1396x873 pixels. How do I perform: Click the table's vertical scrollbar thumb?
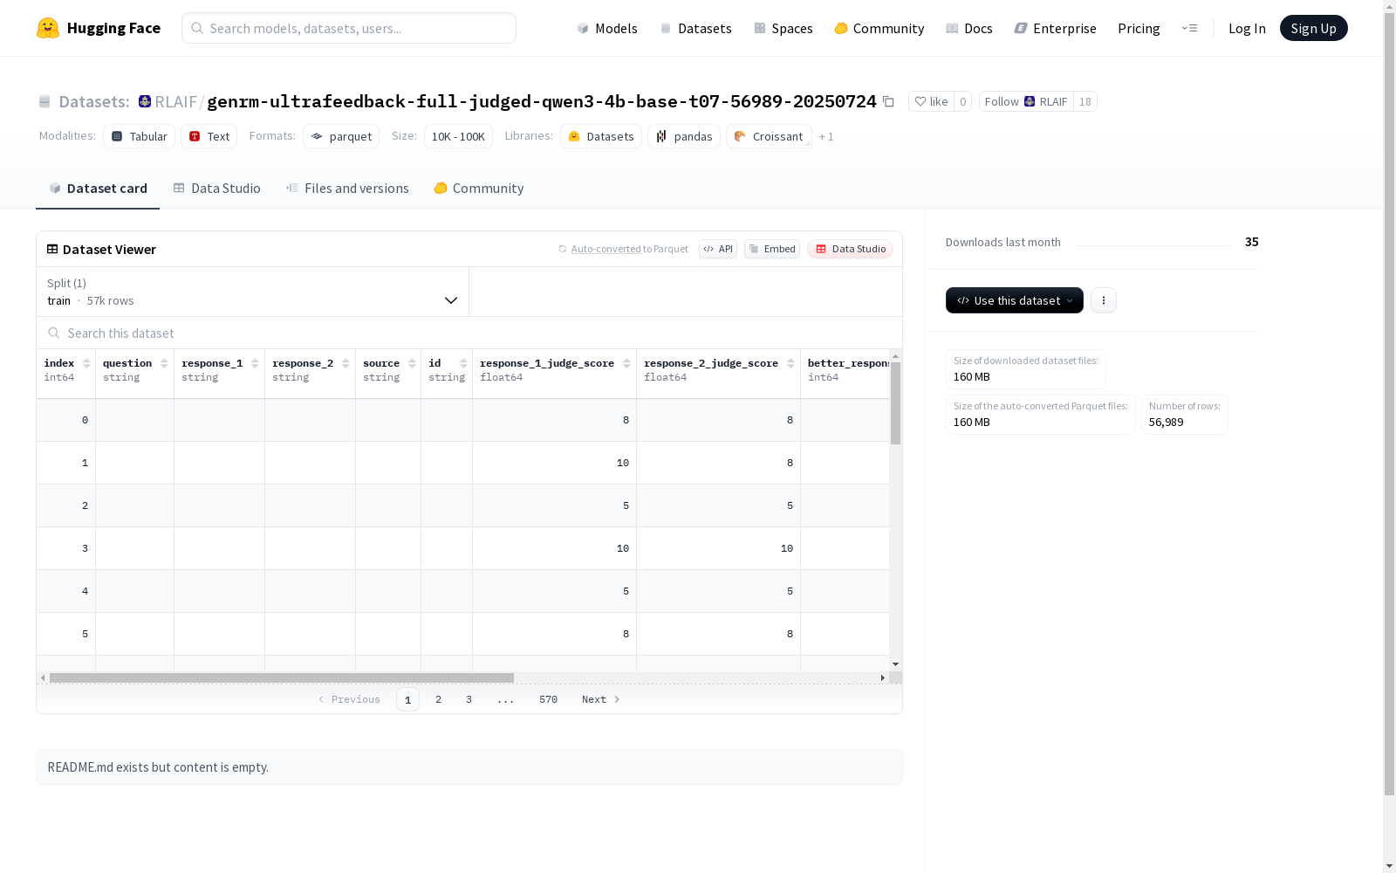pyautogui.click(x=895, y=403)
